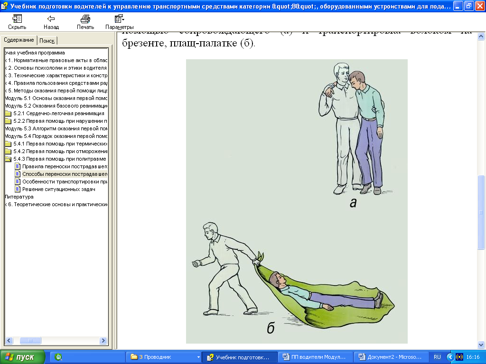
Task: Click page icon of Правила переноски пострадавшего
Action: click(18, 166)
